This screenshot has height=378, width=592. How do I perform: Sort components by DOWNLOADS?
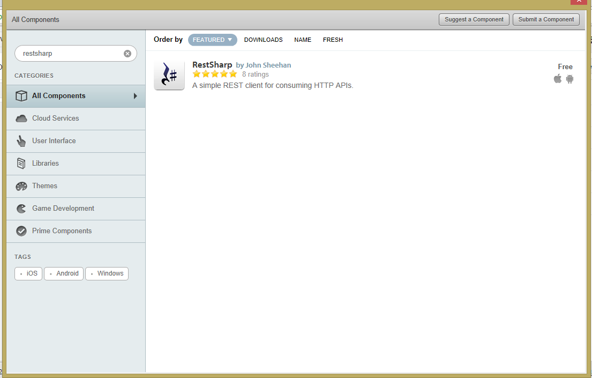263,40
